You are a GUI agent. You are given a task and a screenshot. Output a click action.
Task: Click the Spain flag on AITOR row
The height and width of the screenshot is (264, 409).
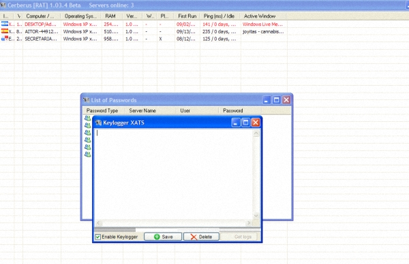5,31
